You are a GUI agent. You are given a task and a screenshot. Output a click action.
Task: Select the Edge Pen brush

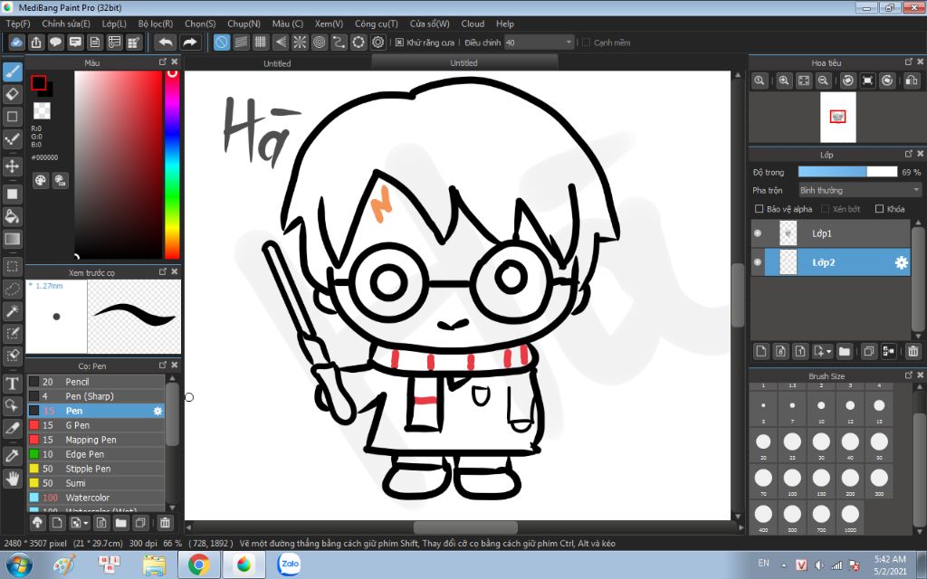[96, 454]
